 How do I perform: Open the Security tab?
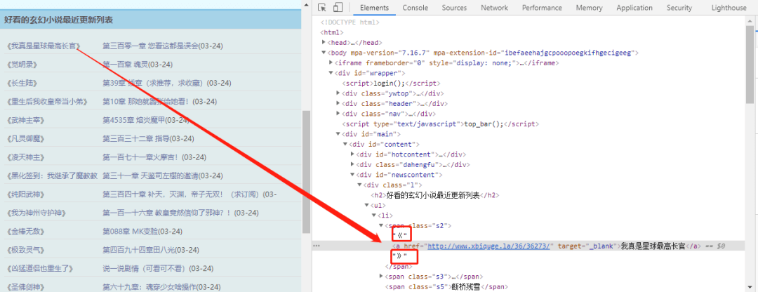point(679,8)
